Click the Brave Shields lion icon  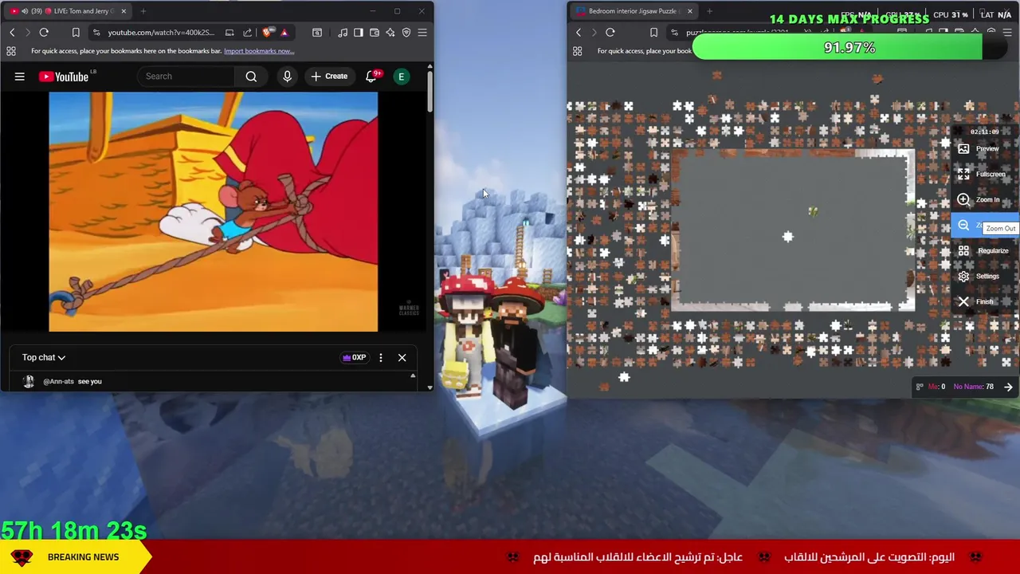click(x=267, y=33)
